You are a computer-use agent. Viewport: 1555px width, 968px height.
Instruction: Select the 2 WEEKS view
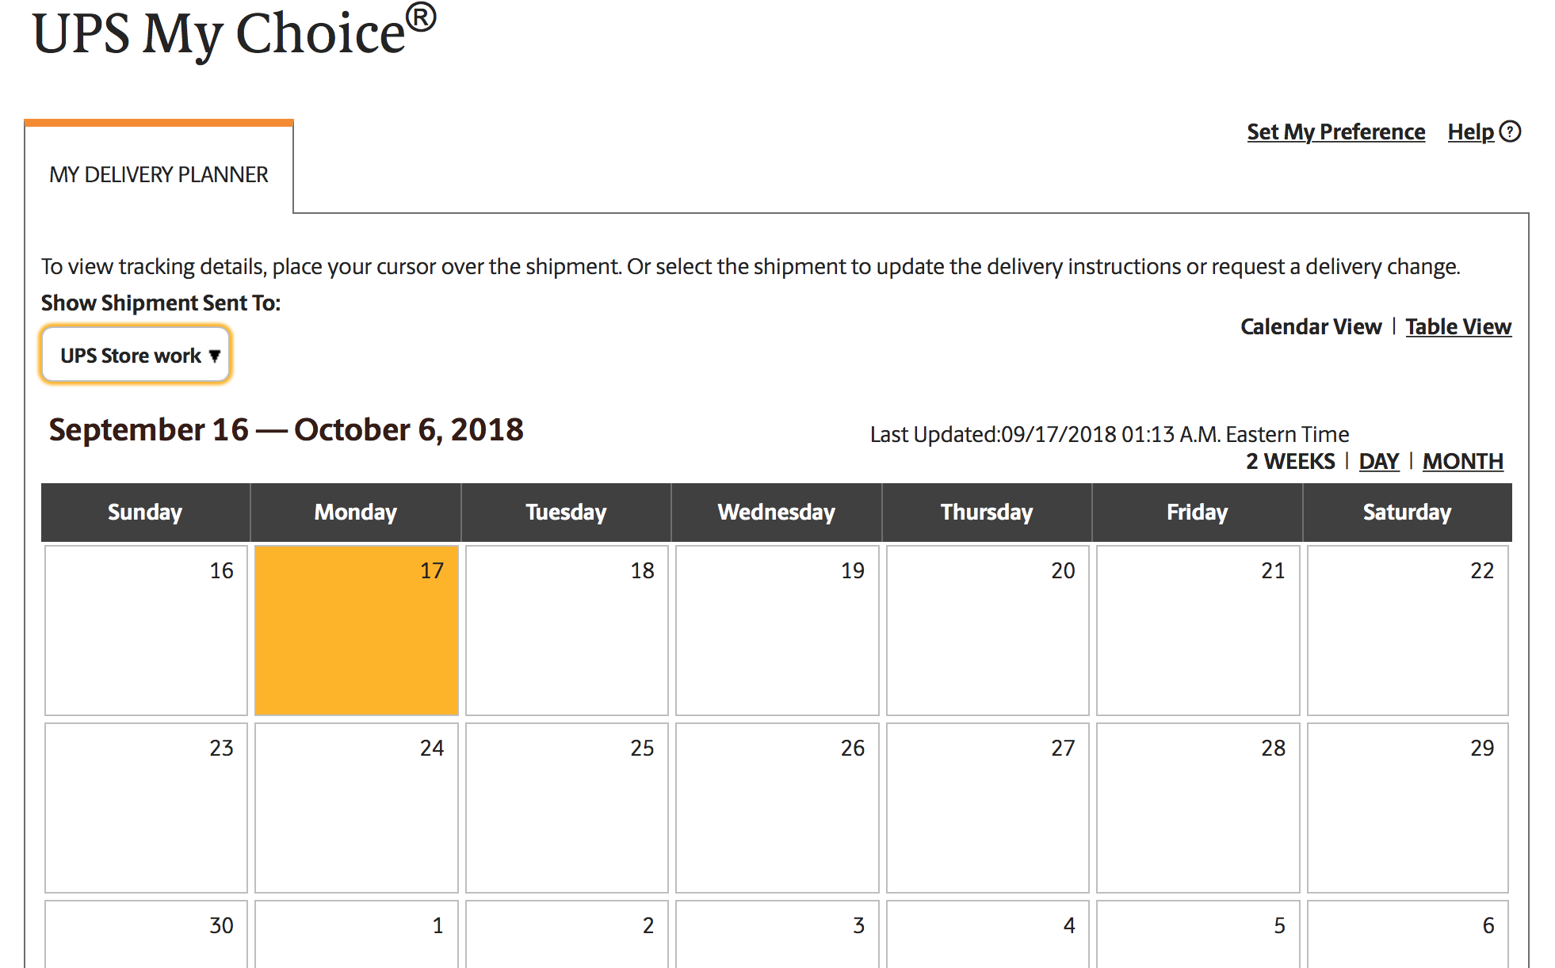1289,461
